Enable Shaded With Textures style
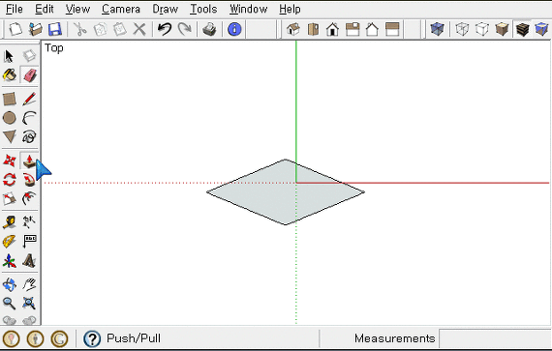 coord(522,29)
